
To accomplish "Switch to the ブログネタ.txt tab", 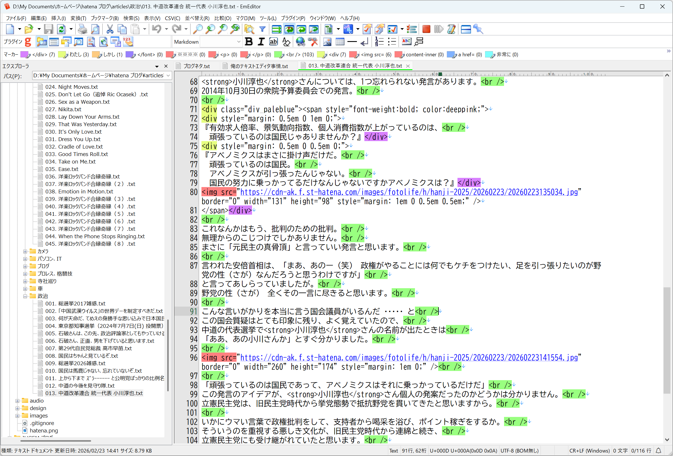I will 196,66.
